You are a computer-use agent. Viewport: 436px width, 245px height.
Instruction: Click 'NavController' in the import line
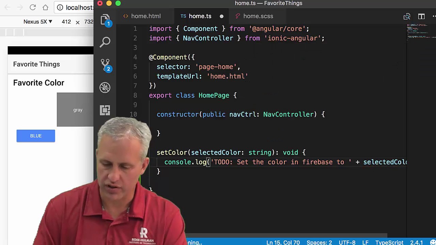coord(208,38)
